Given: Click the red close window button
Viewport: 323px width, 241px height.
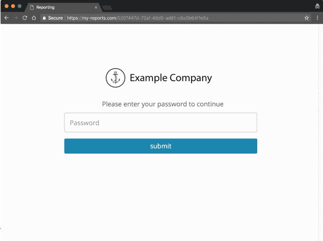Looking at the screenshot, I should click(x=6, y=6).
